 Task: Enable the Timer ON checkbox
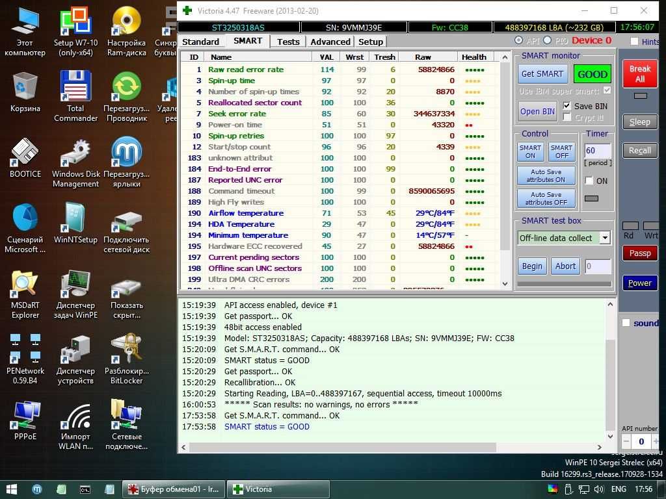589,181
